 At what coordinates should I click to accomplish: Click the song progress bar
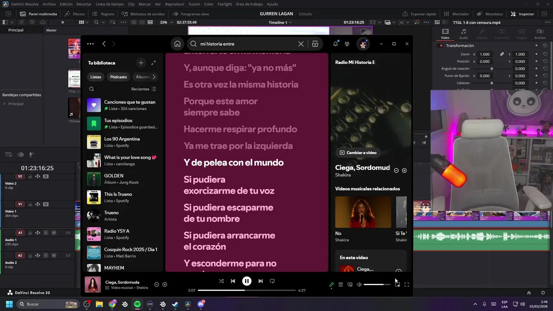coord(247,290)
